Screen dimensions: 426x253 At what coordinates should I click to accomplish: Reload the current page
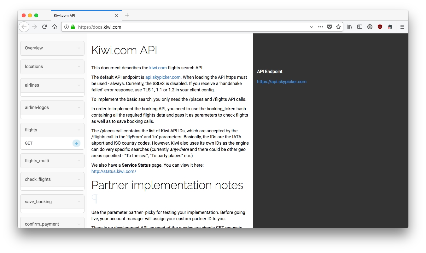click(x=45, y=27)
